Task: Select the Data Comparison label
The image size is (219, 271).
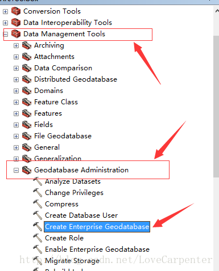Action: tap(63, 68)
